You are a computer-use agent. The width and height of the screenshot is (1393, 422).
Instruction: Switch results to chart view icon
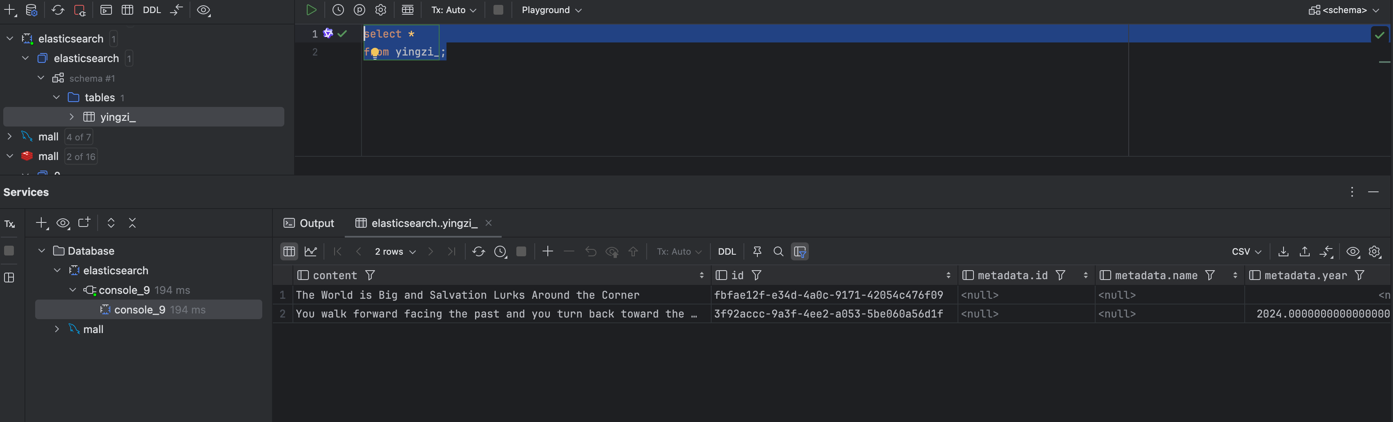pyautogui.click(x=311, y=251)
